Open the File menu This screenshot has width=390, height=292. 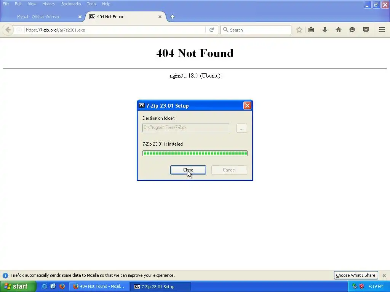tap(6, 4)
